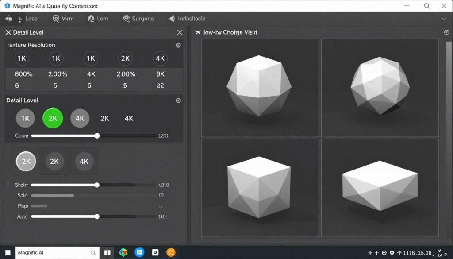This screenshot has height=259, width=453.
Task: Select the 4K tile in the lower row
Action: click(x=84, y=161)
